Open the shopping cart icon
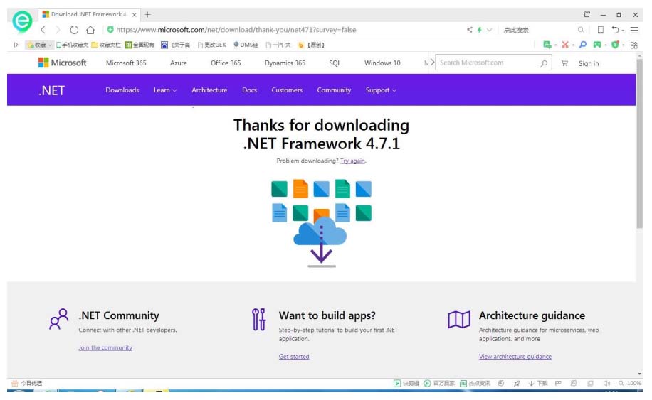Image resolution: width=652 pixels, height=400 pixels. 564,63
